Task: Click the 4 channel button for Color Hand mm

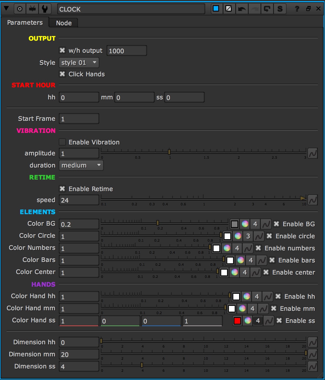Action: pyautogui.click(x=253, y=309)
